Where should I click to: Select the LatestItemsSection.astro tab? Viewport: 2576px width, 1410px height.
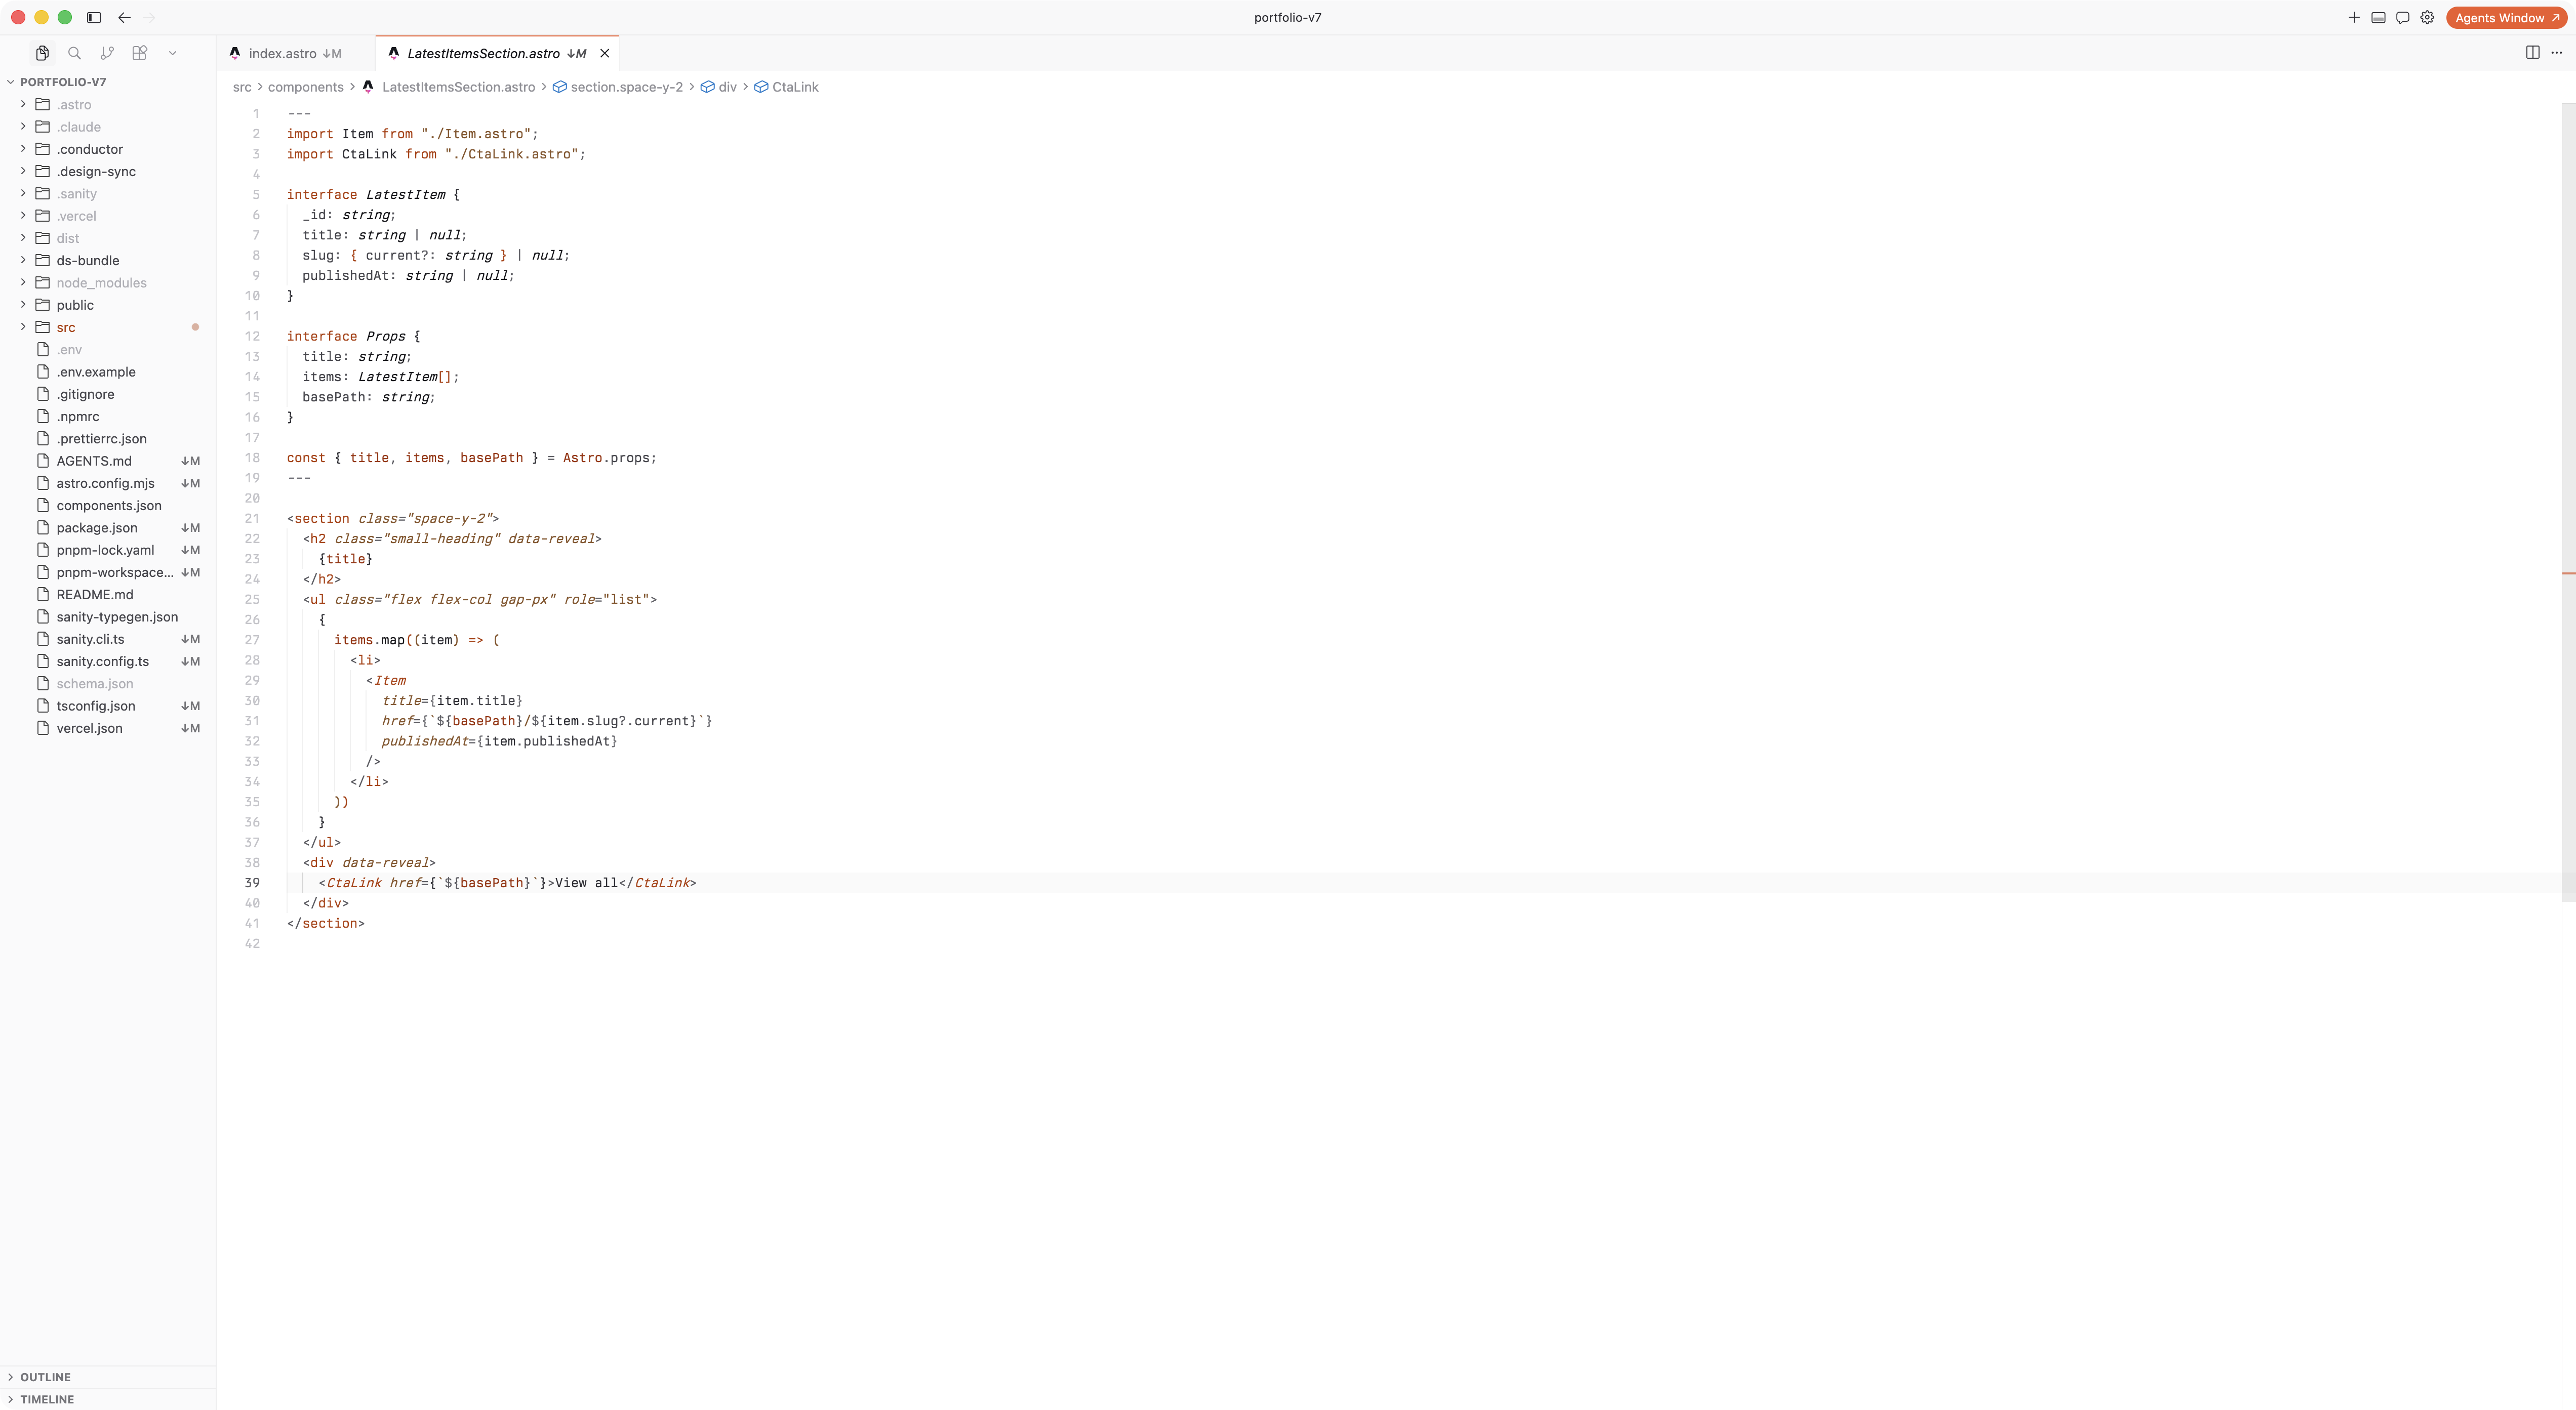[497, 53]
